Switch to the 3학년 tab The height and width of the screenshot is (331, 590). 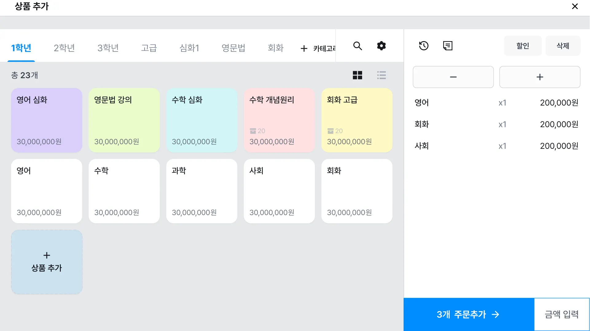click(x=108, y=48)
